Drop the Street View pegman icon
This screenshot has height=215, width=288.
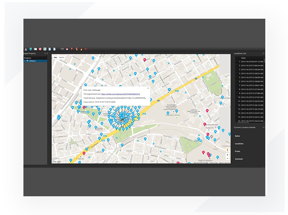click(x=227, y=149)
